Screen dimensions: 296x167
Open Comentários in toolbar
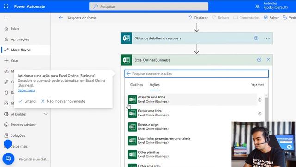(247, 18)
